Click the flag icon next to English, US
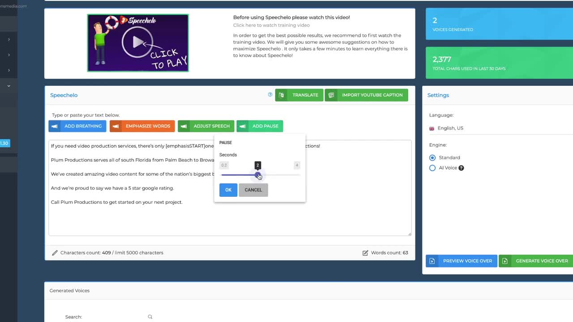Screen dimensions: 573x322 pyautogui.click(x=432, y=128)
